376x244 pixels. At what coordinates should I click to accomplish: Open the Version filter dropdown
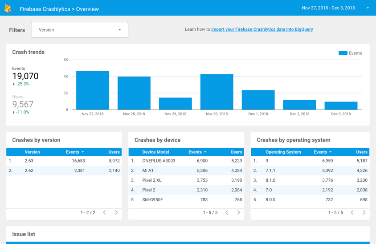[x=79, y=30]
